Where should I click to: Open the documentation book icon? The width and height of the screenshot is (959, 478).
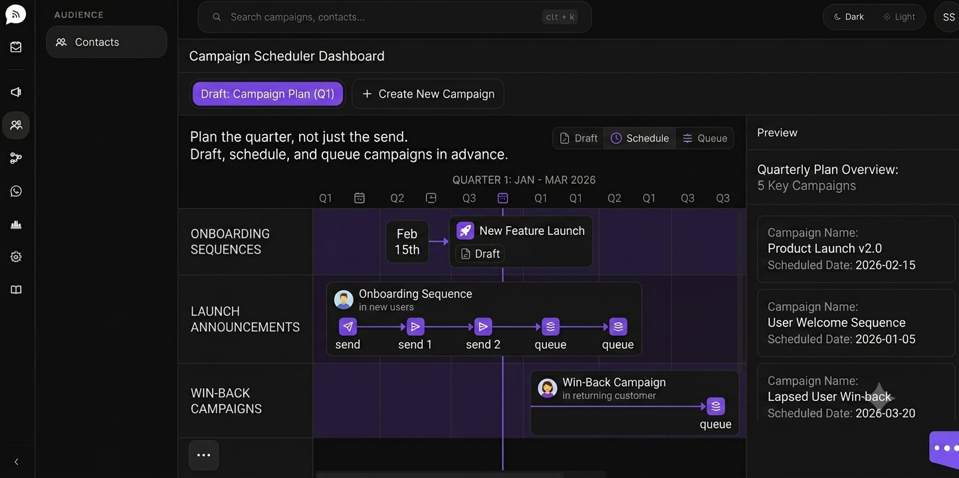tap(16, 289)
